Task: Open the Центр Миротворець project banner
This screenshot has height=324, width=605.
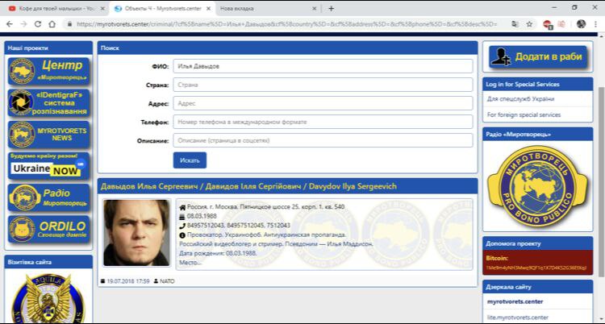Action: pos(48,72)
